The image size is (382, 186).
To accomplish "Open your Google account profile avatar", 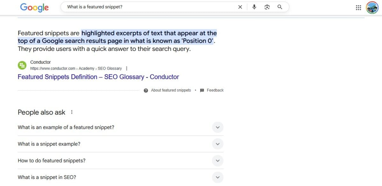I will coord(372,7).
